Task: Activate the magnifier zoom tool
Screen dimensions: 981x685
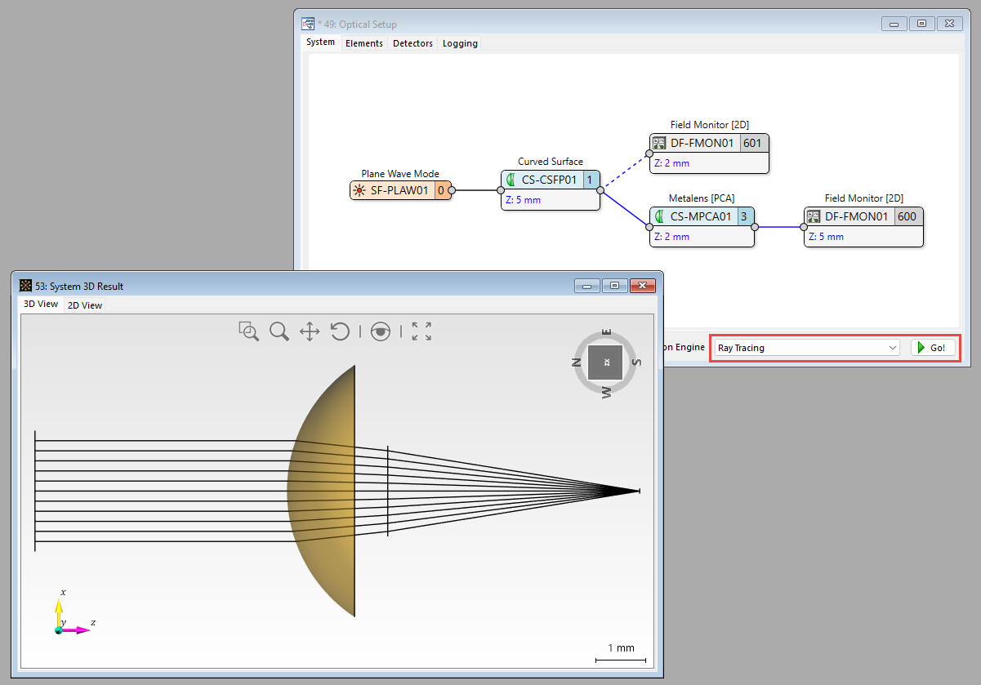Action: tap(279, 331)
